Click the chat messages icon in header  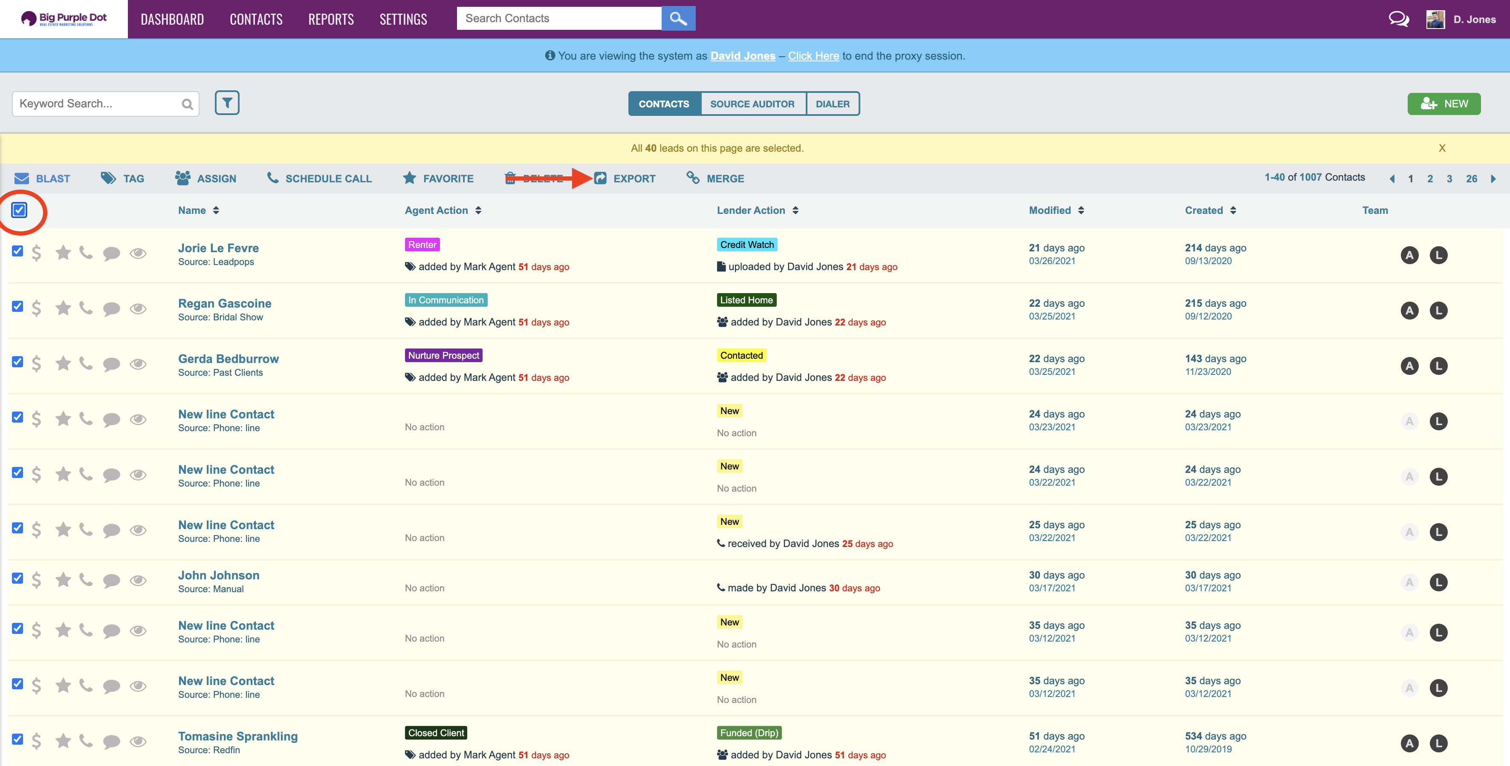1399,19
